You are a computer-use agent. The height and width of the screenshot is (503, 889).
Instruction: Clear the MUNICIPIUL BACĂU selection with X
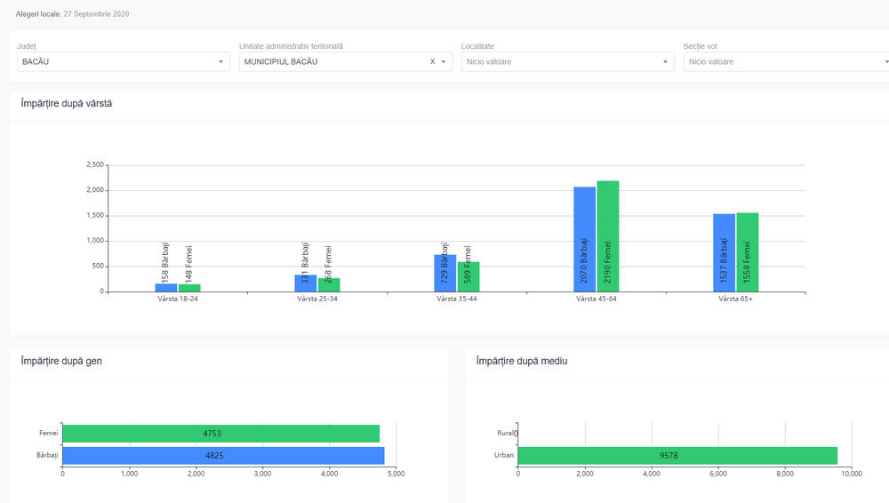click(x=432, y=61)
